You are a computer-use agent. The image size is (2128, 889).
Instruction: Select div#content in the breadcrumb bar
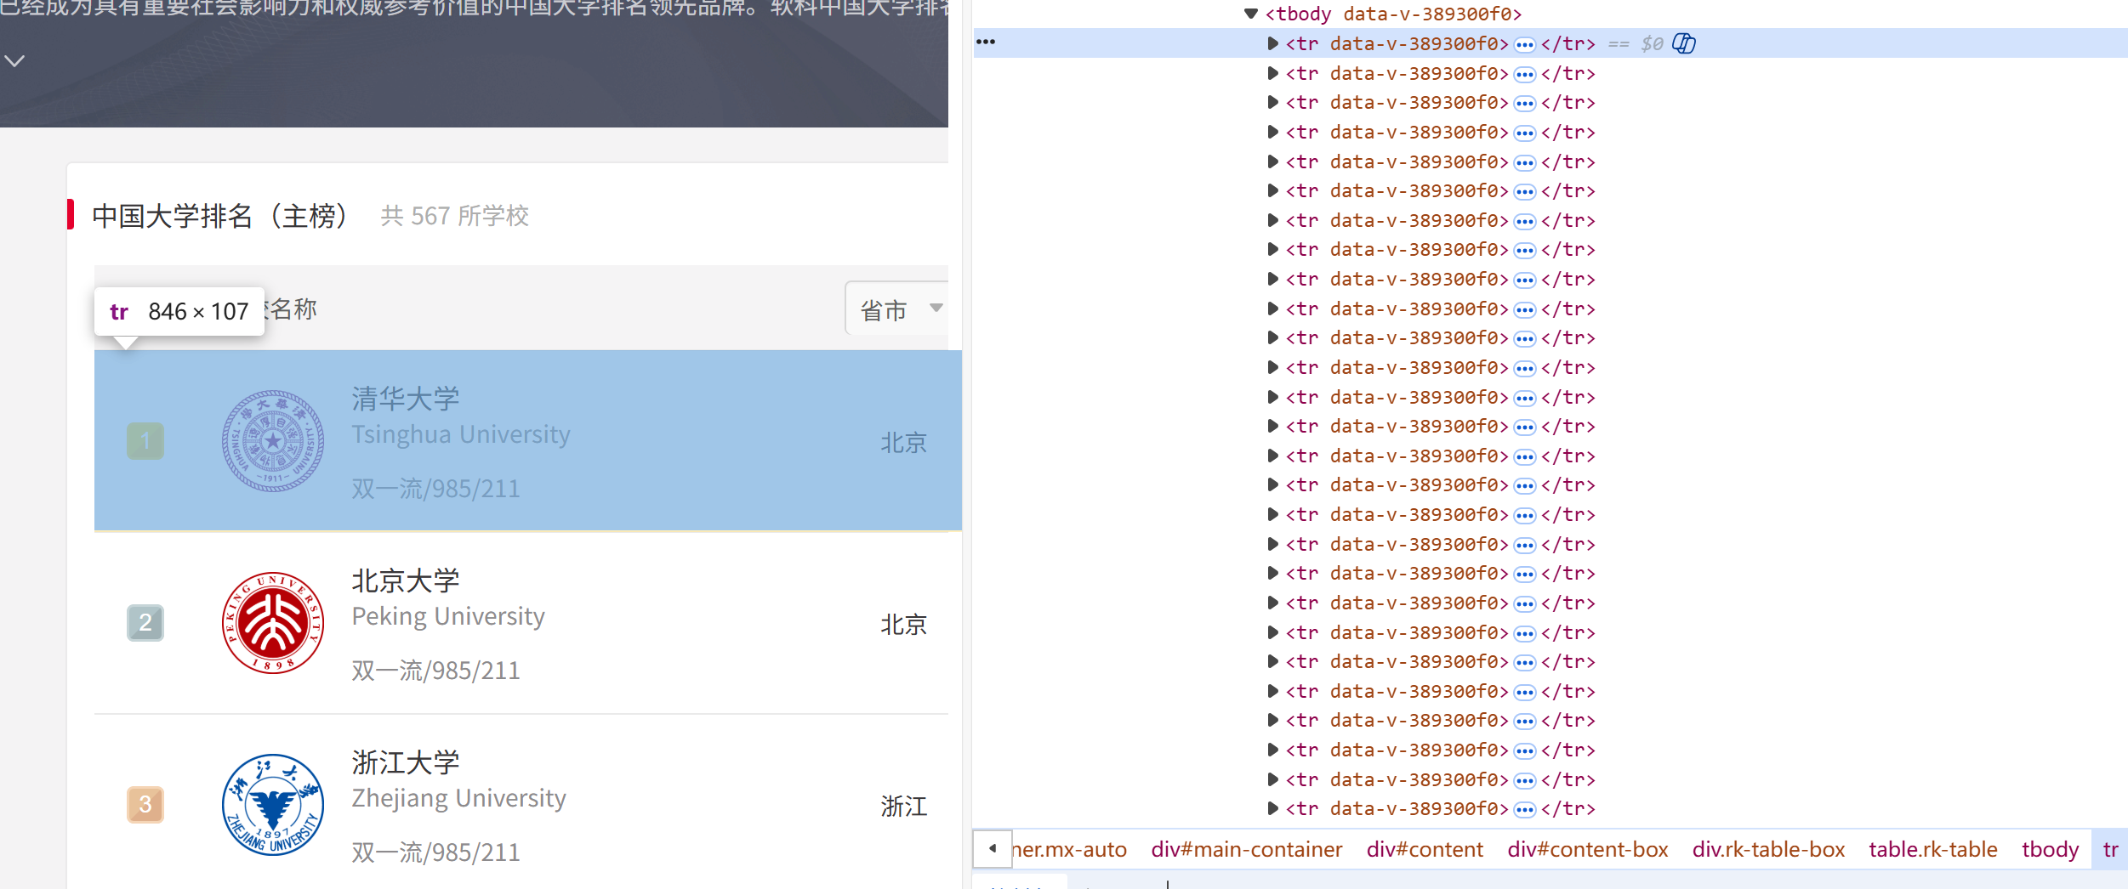coord(1425,849)
